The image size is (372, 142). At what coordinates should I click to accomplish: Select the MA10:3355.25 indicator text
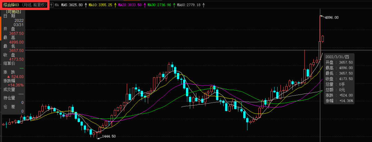(100, 5)
